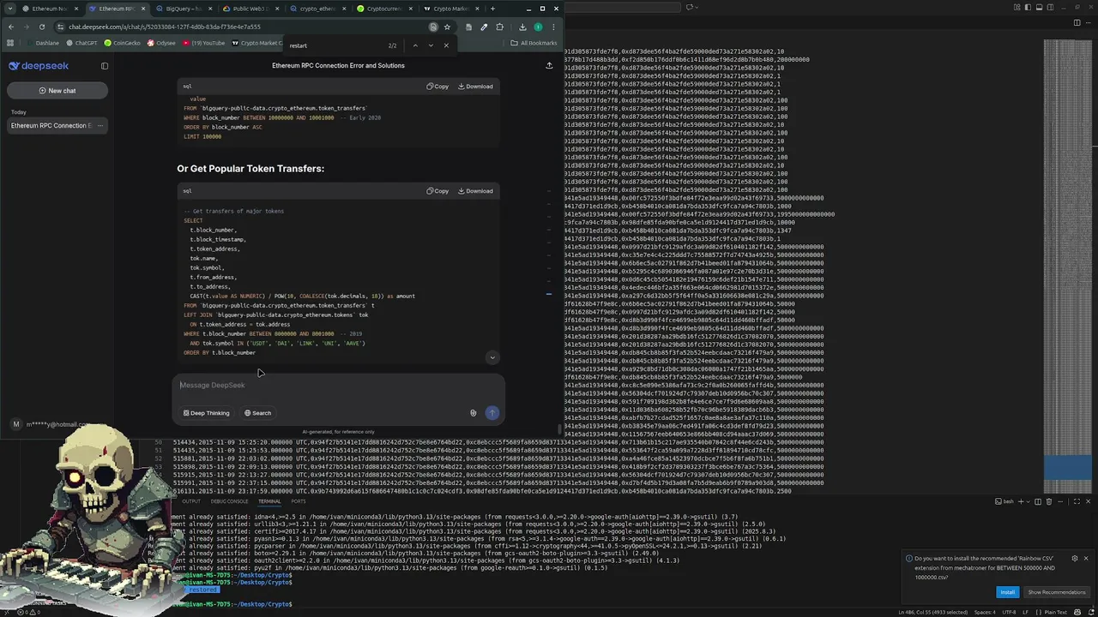Viewport: 1098px width, 617px height.
Task: Toggle VS Code primary sidebar
Action: point(1028,7)
